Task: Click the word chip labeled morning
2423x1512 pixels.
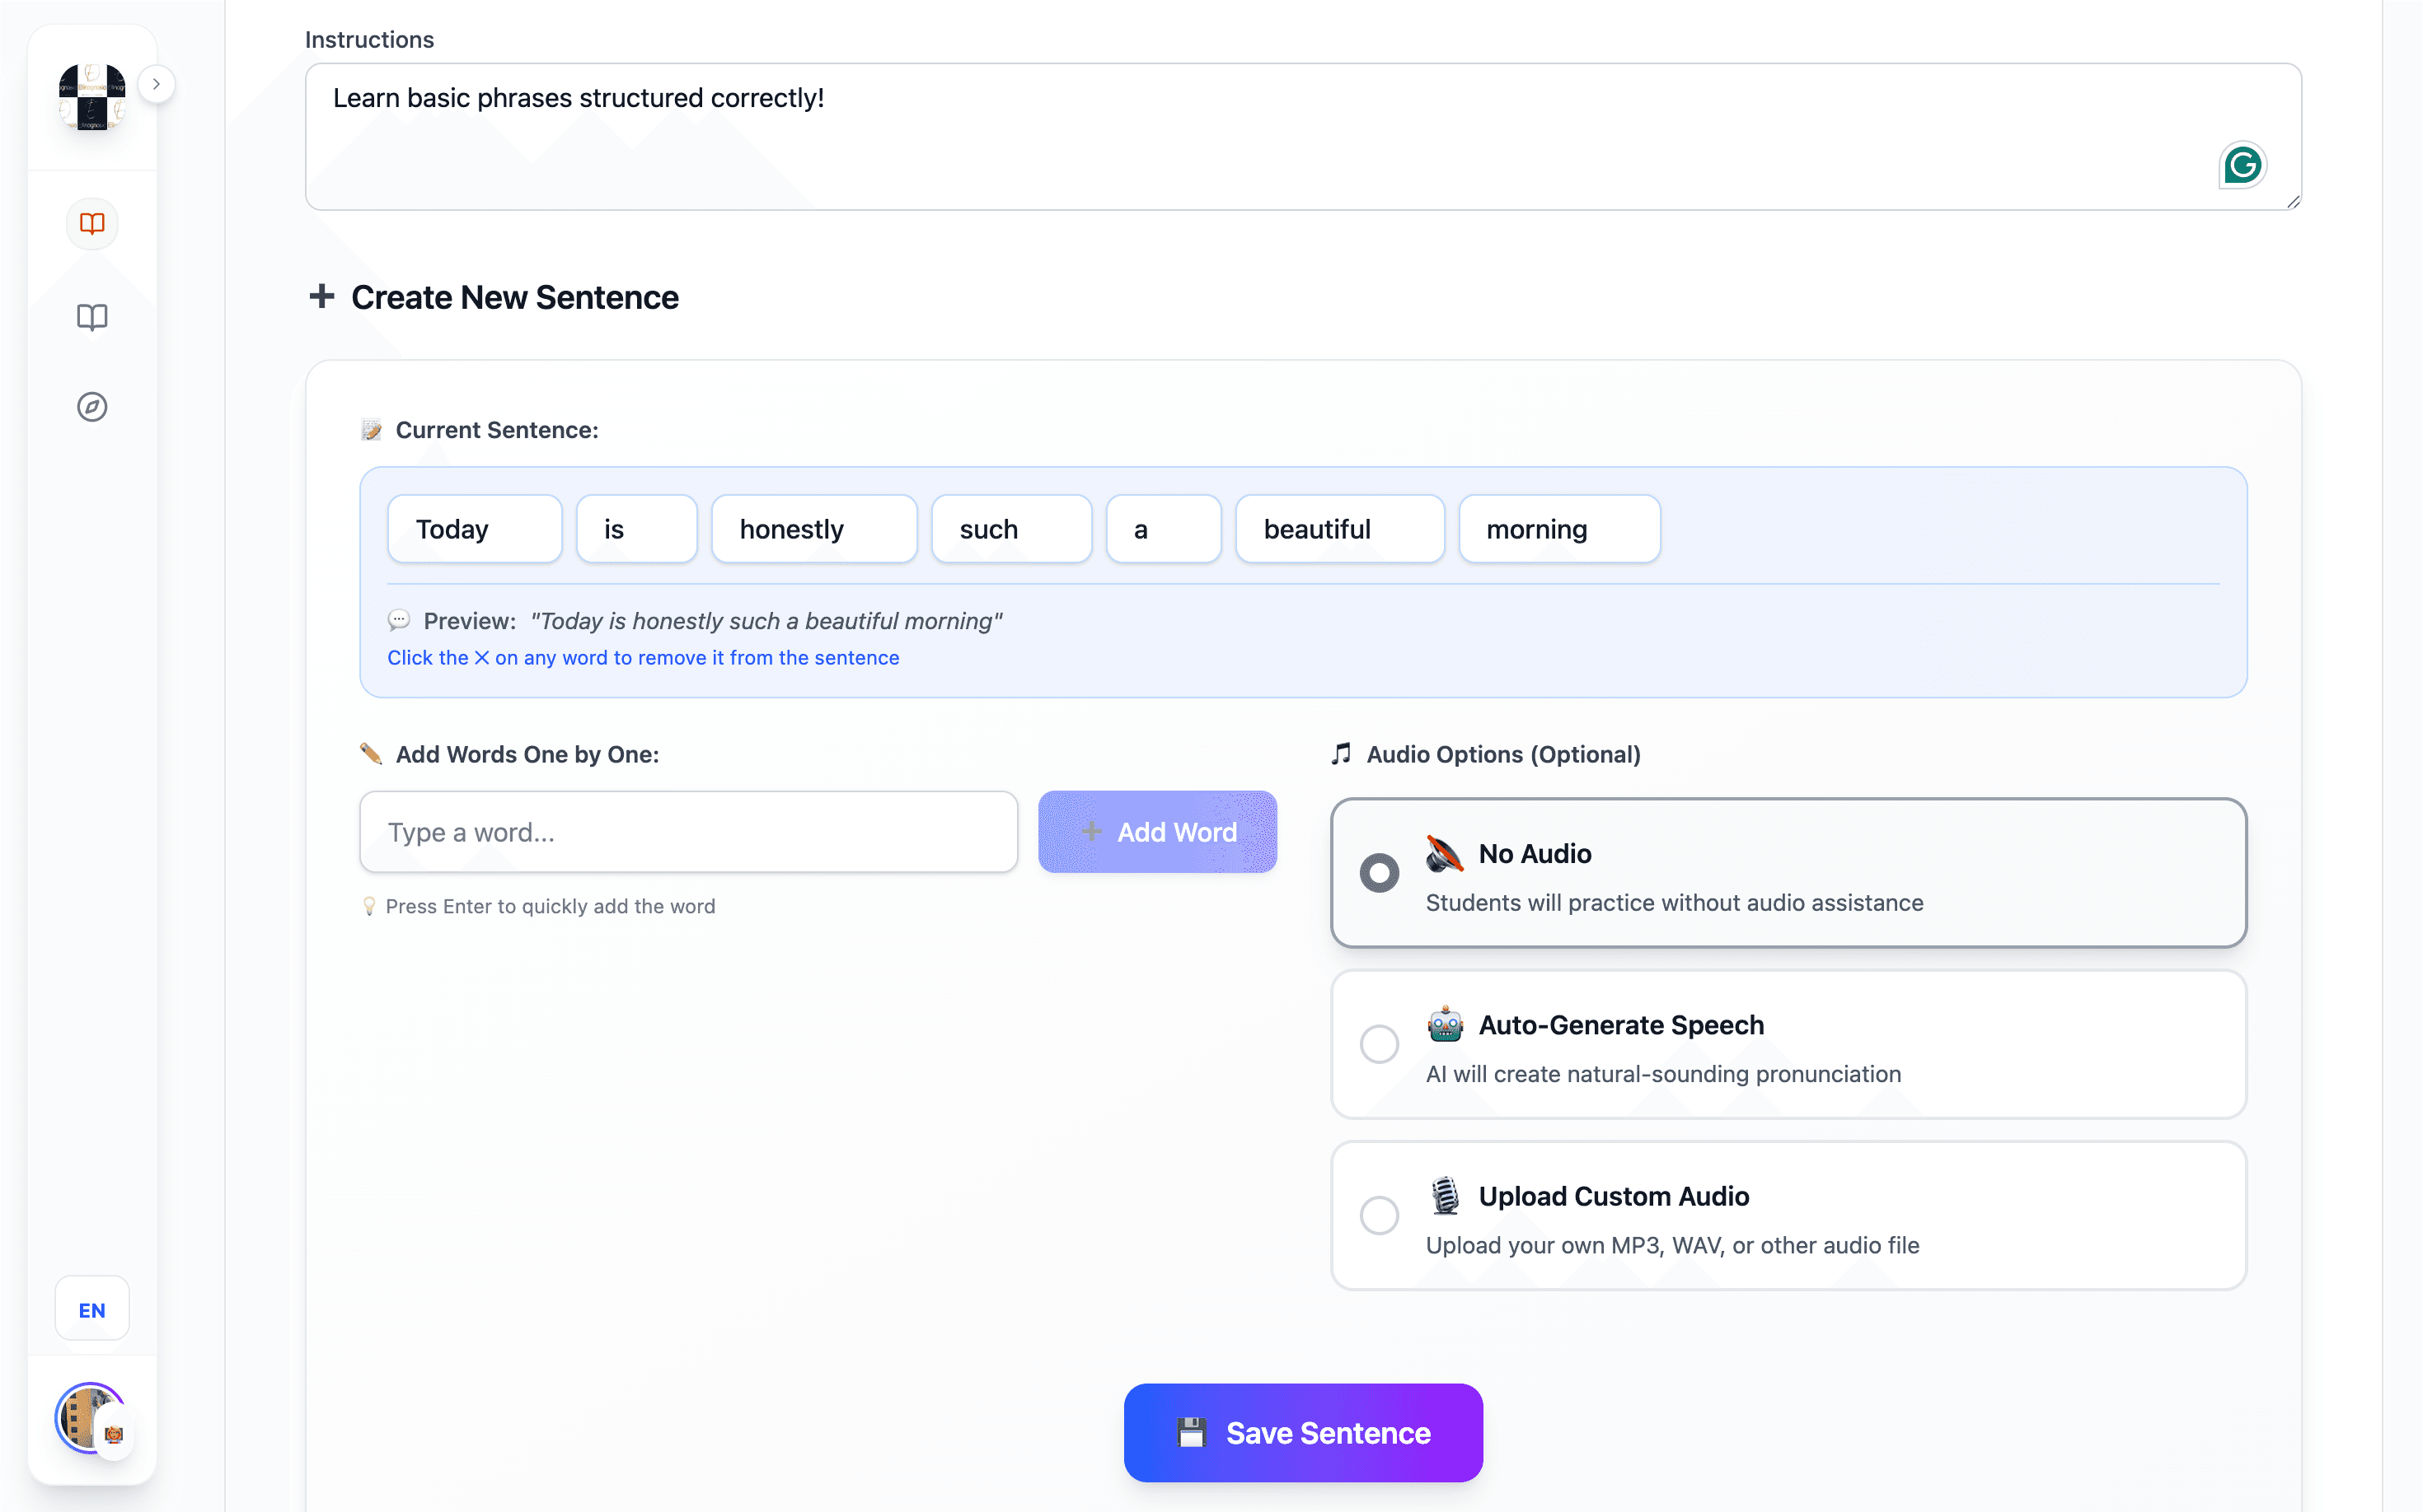Action: [1558, 528]
